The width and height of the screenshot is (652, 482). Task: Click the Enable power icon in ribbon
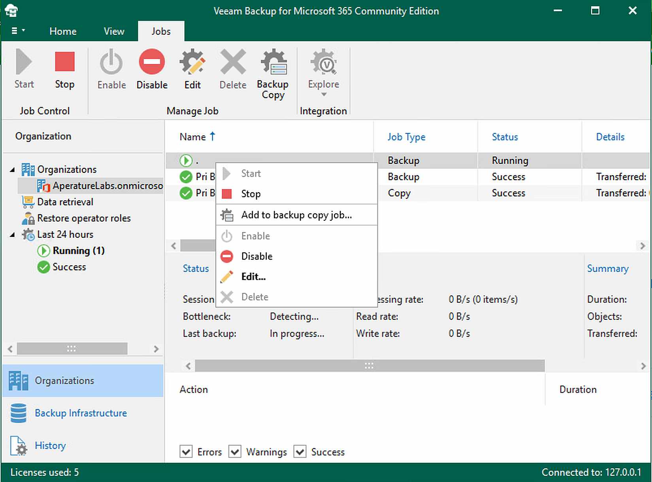[x=111, y=62]
